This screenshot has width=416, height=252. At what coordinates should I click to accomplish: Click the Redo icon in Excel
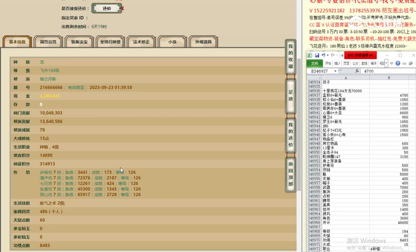click(333, 55)
